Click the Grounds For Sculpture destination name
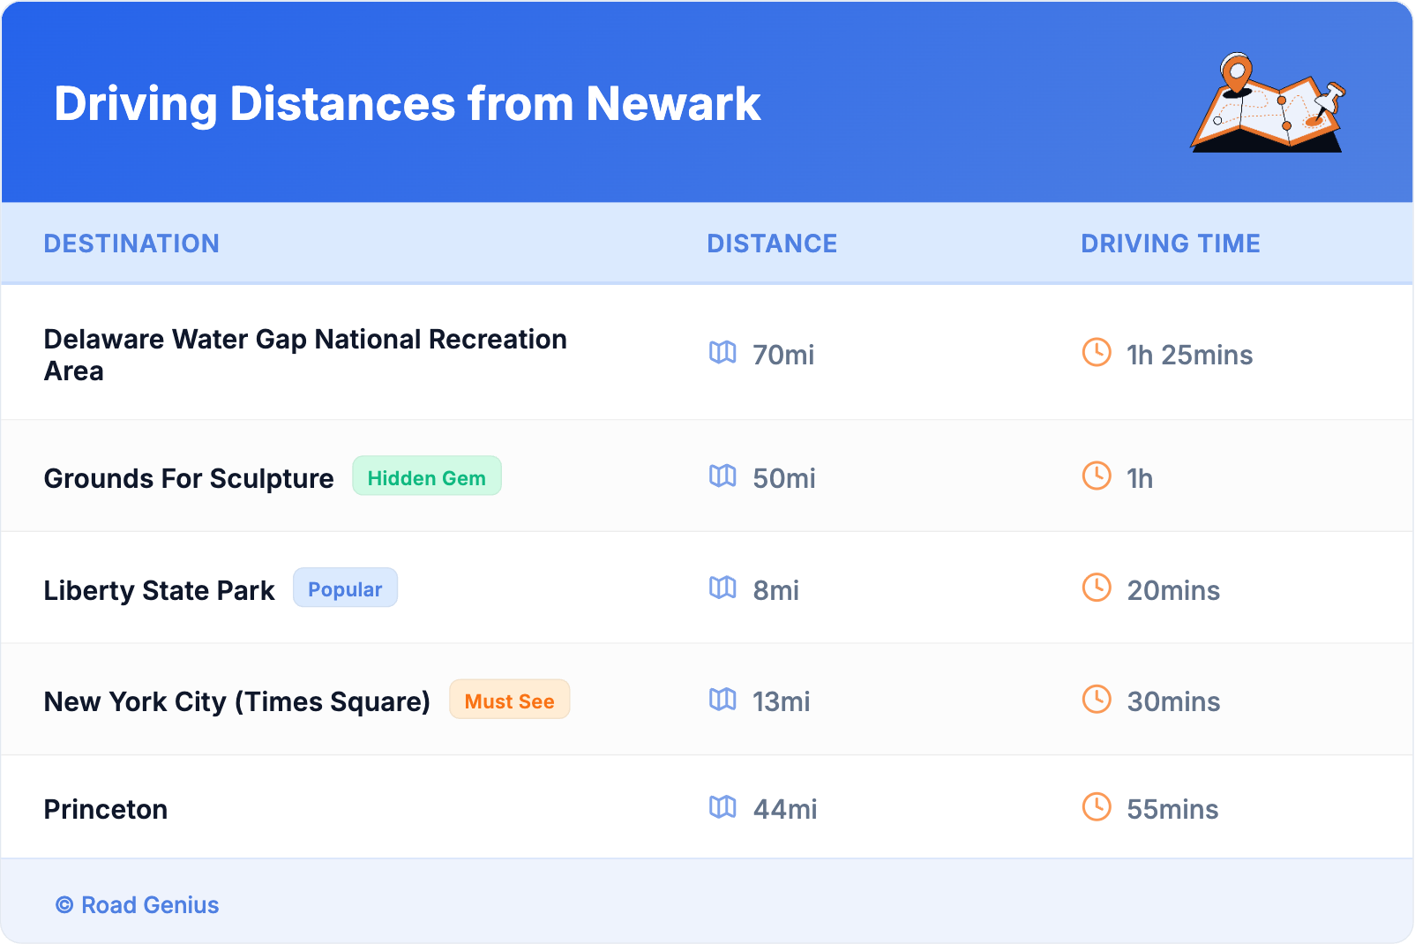1415x944 pixels. 189,478
